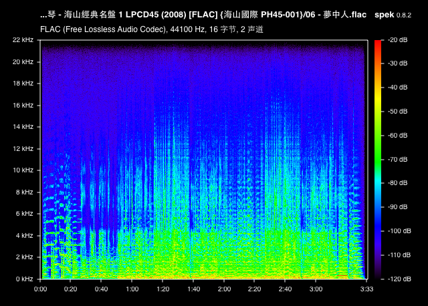Screen dimensions: 428x306
Task: Click the 0:20 time axis label
Action: [x=70, y=289]
